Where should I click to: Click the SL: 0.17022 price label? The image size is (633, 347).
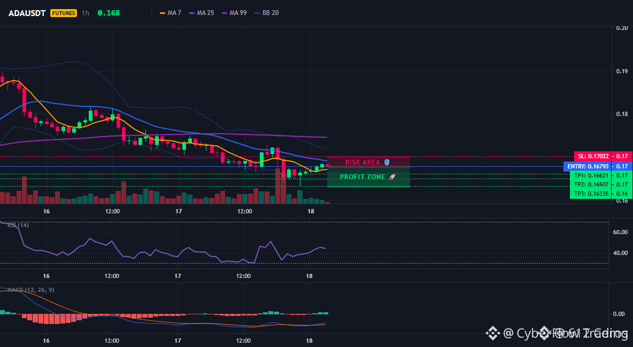593,156
